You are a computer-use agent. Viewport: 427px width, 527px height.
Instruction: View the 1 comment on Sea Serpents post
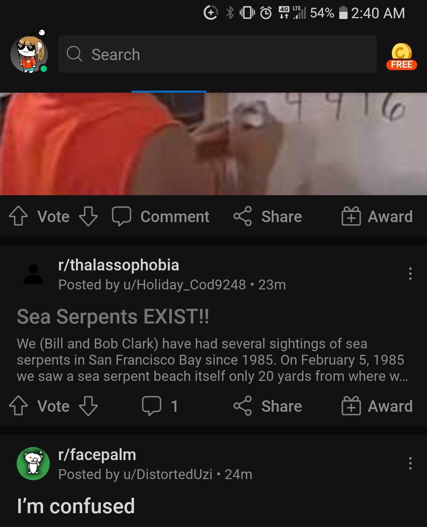(160, 406)
